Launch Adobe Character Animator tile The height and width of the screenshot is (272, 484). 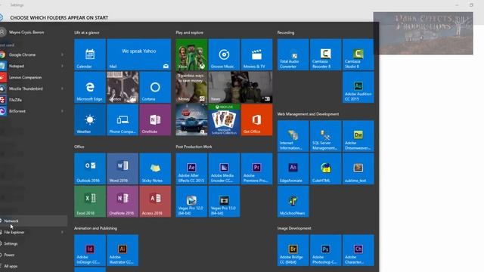(x=358, y=250)
